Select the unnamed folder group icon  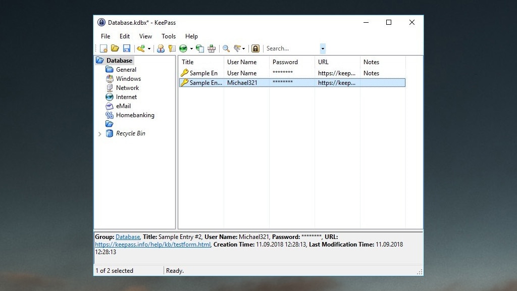coord(109,124)
